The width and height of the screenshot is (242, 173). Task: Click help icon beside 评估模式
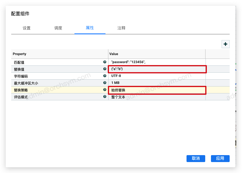tap(105, 97)
